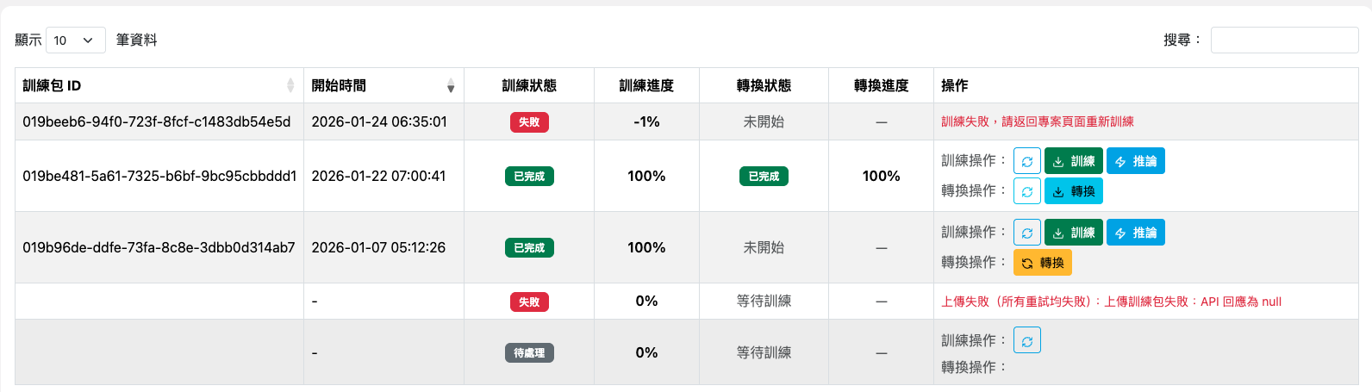Click the 搜尋 search input field
1372x392 pixels.
(x=1285, y=40)
